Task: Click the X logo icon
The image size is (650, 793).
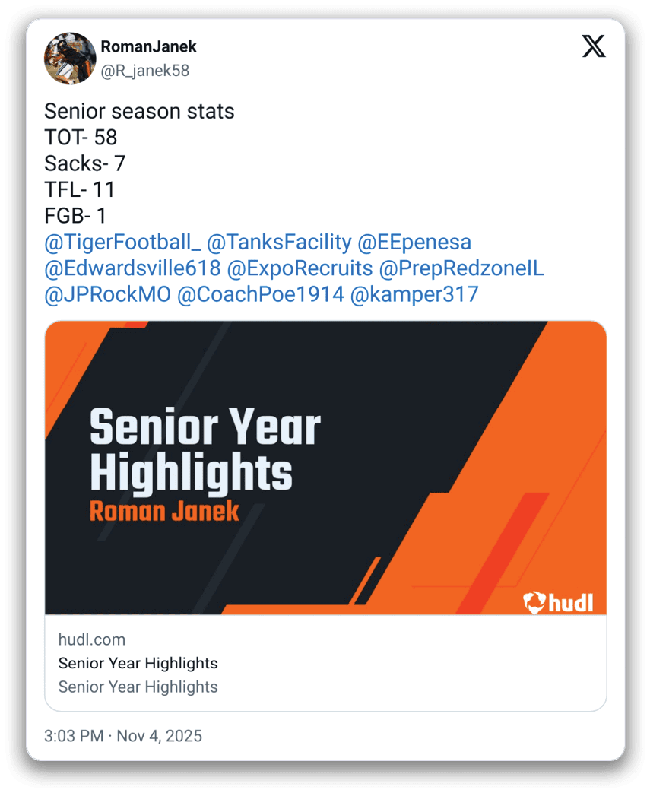Action: click(594, 46)
